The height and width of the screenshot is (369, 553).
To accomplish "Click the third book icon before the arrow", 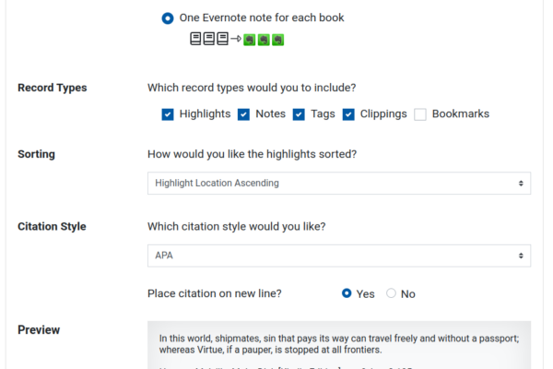I will [222, 39].
